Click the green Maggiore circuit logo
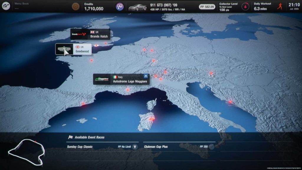This screenshot has height=170, width=302. point(102,79)
